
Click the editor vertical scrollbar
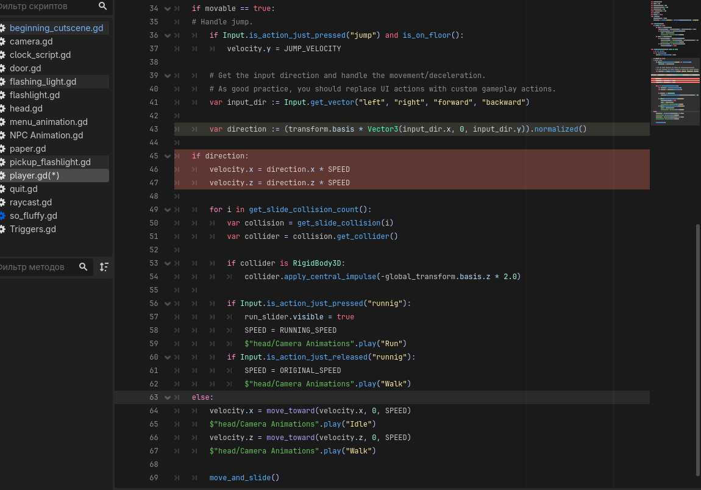coord(698,350)
